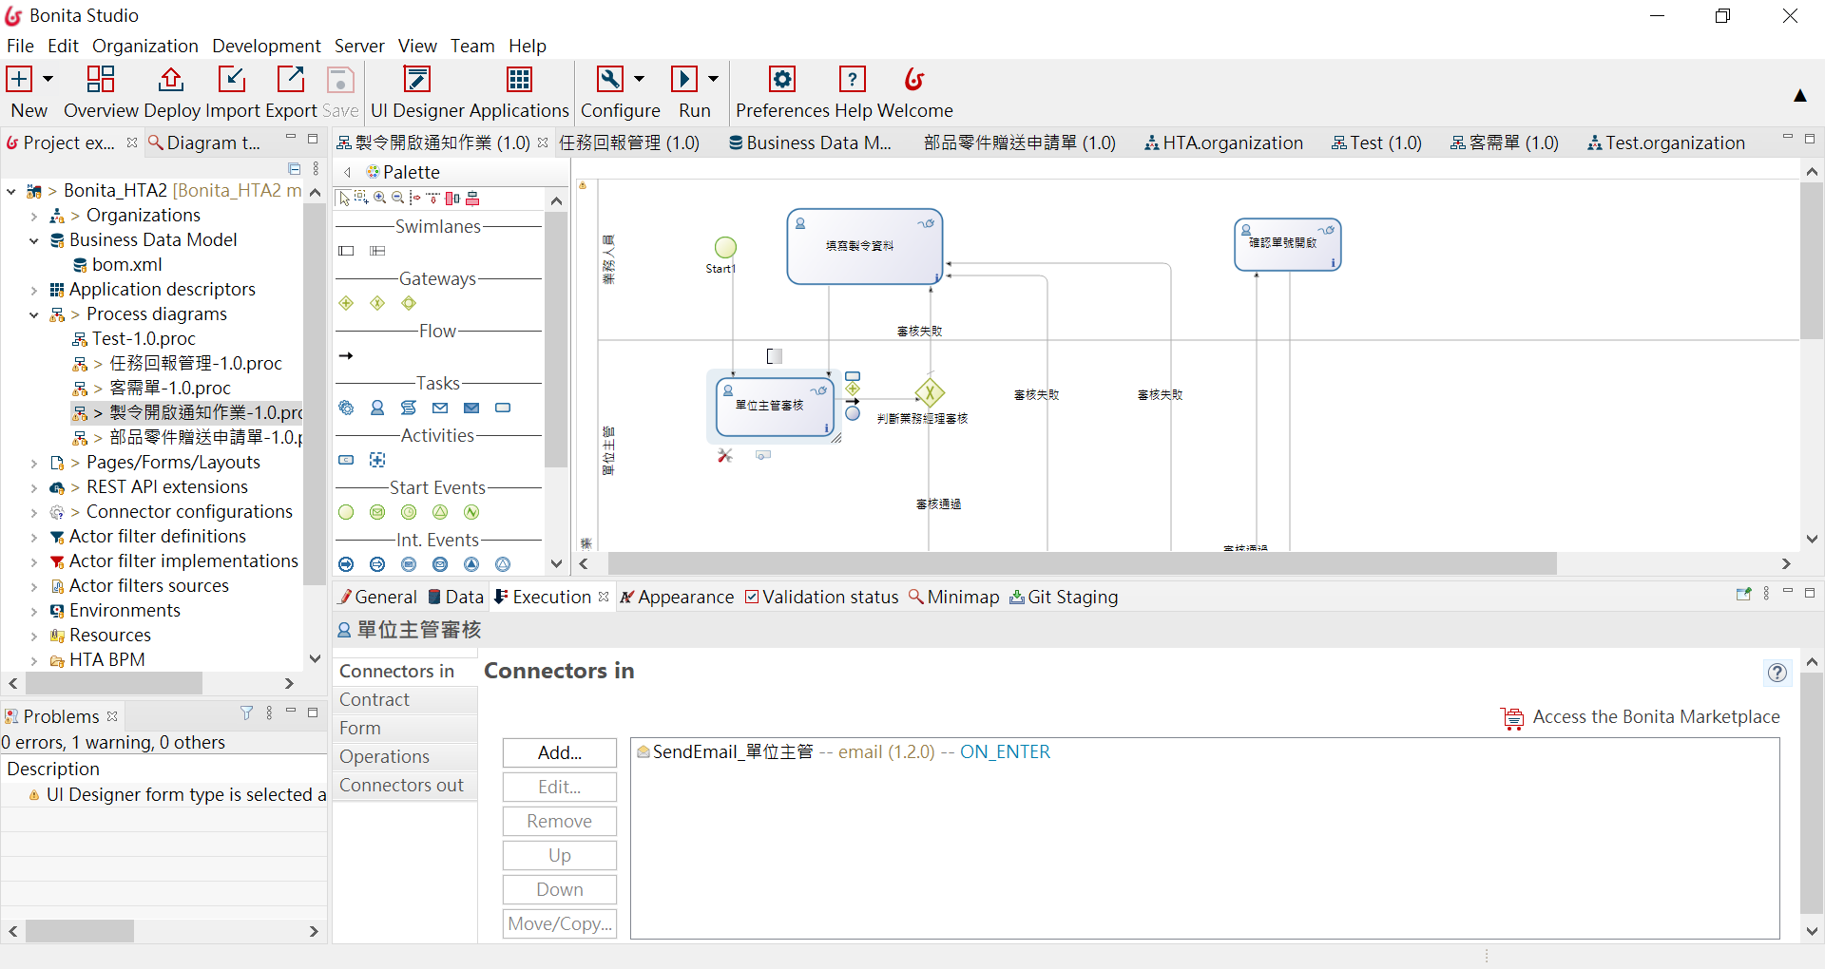This screenshot has height=969, width=1825.
Task: Click the Move/Copy... button
Action: tap(560, 924)
